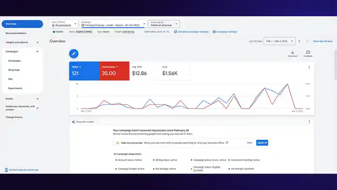Click the Eligible (Limited) status link
The image size is (337, 190).
click(84, 32)
